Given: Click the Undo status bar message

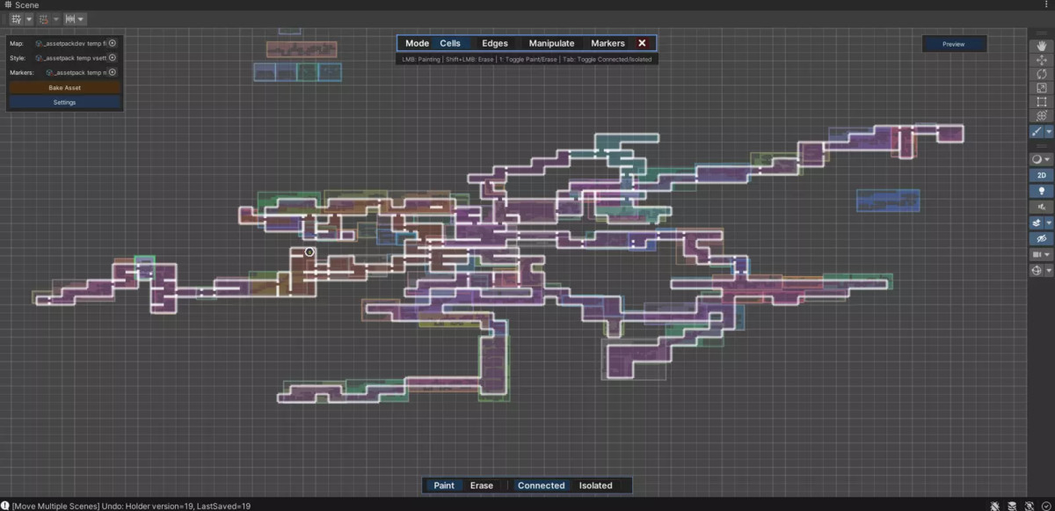Looking at the screenshot, I should pyautogui.click(x=132, y=506).
